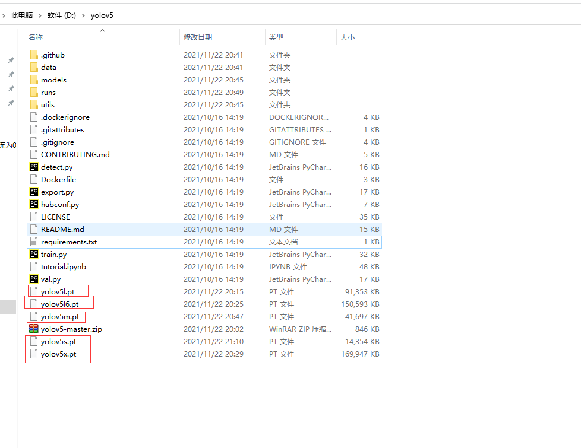Image resolution: width=581 pixels, height=448 pixels.
Task: Click the PyCharm icon of hubconf.py
Action: pos(34,204)
